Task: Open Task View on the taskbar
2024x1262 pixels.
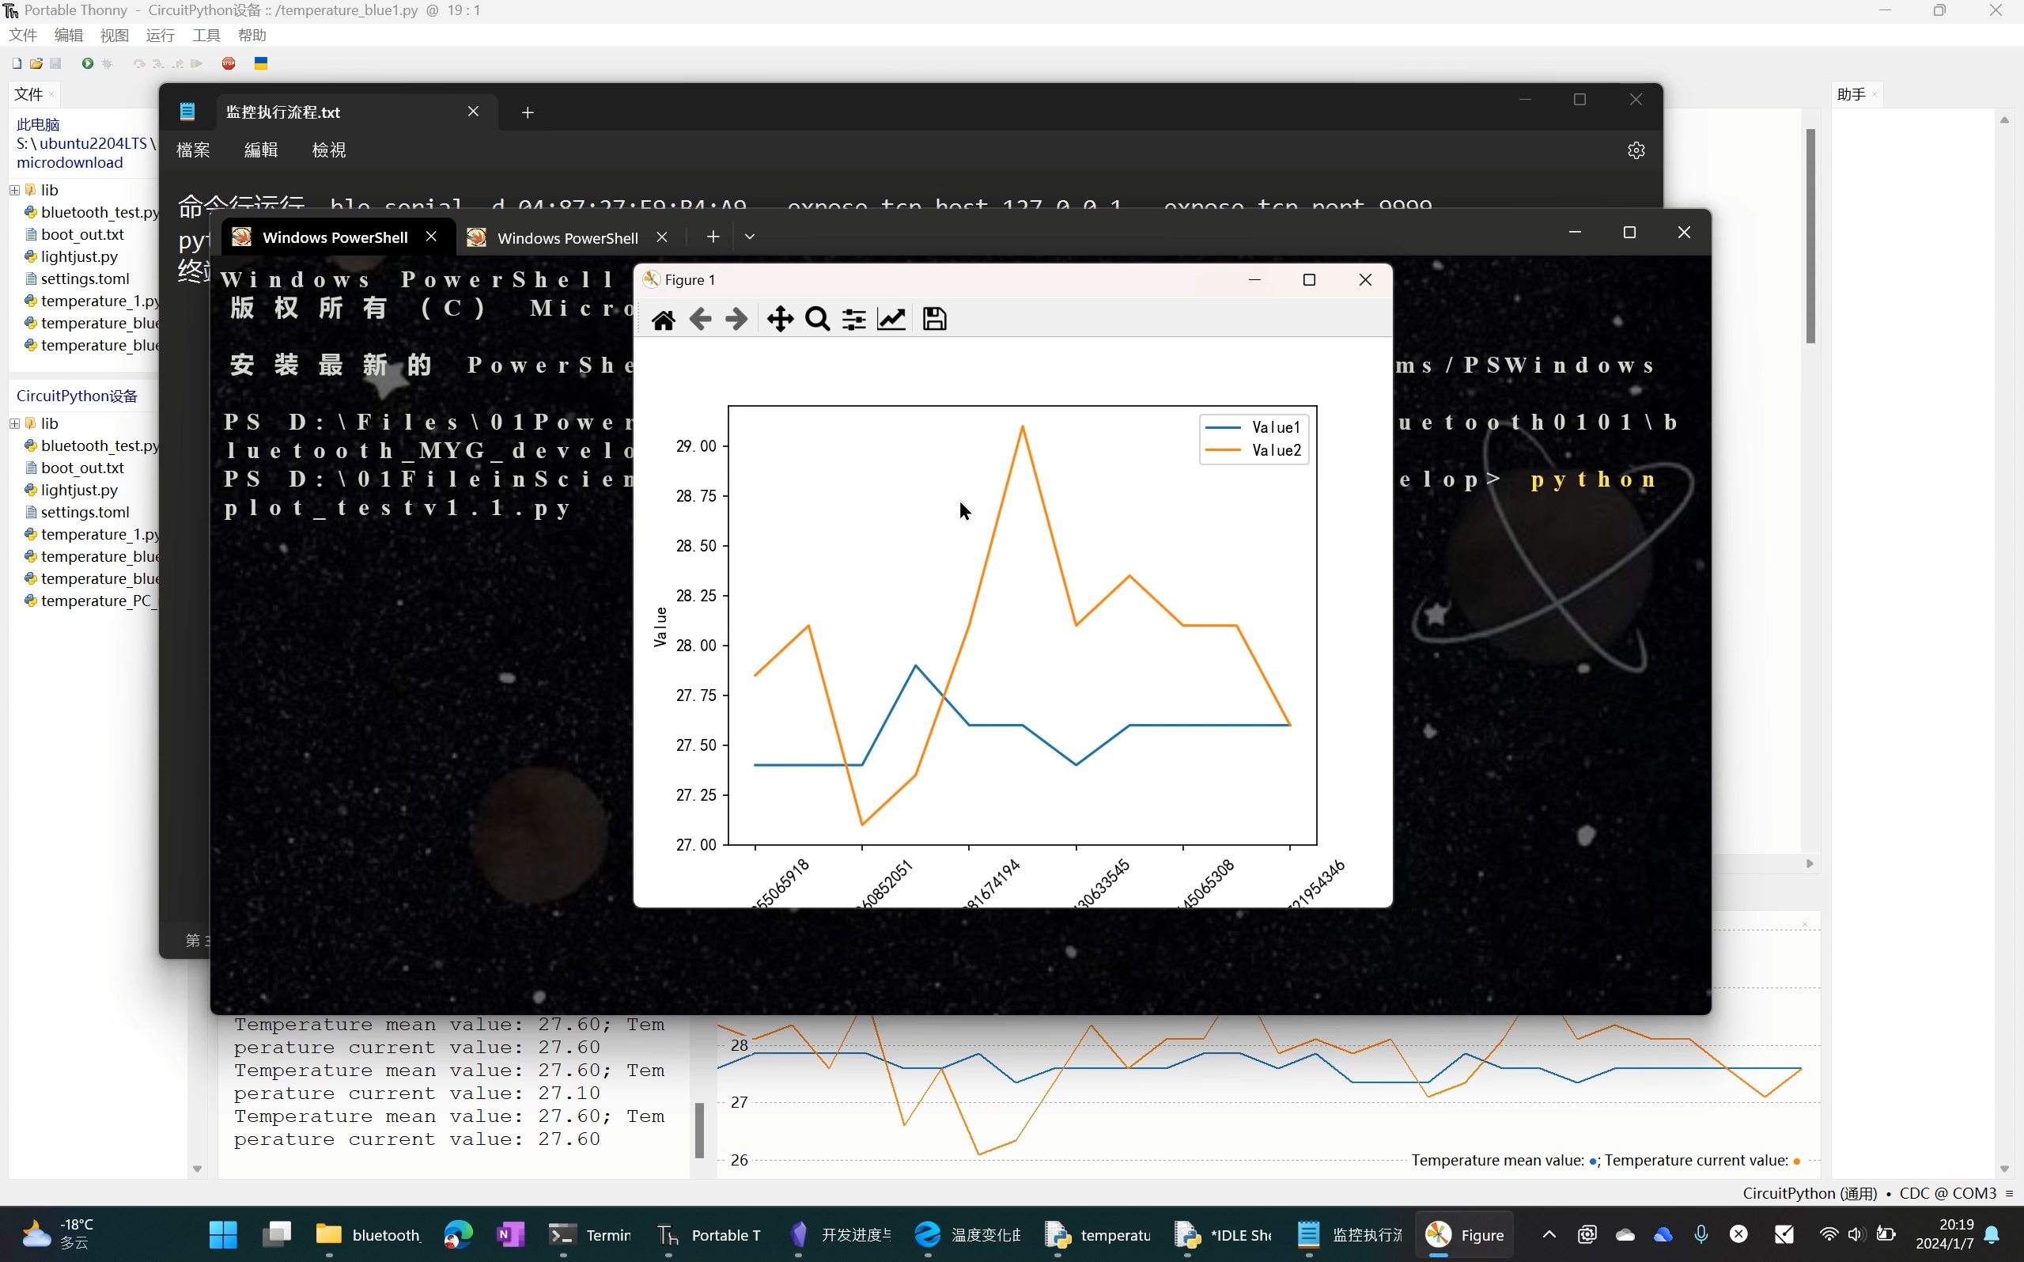Action: point(276,1234)
